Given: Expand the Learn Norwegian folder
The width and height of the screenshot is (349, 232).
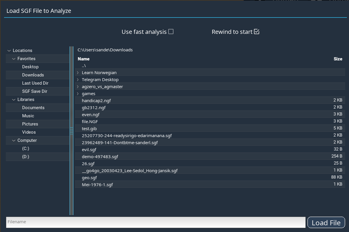Looking at the screenshot, I should pyautogui.click(x=78, y=72).
